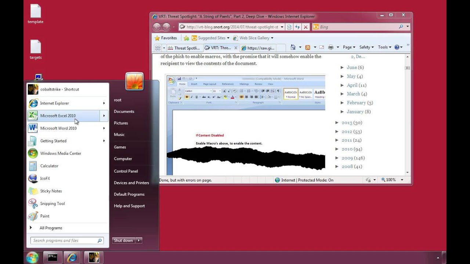The width and height of the screenshot is (470, 264).
Task: Open Getting Started in Start menu
Action: (x=68, y=141)
